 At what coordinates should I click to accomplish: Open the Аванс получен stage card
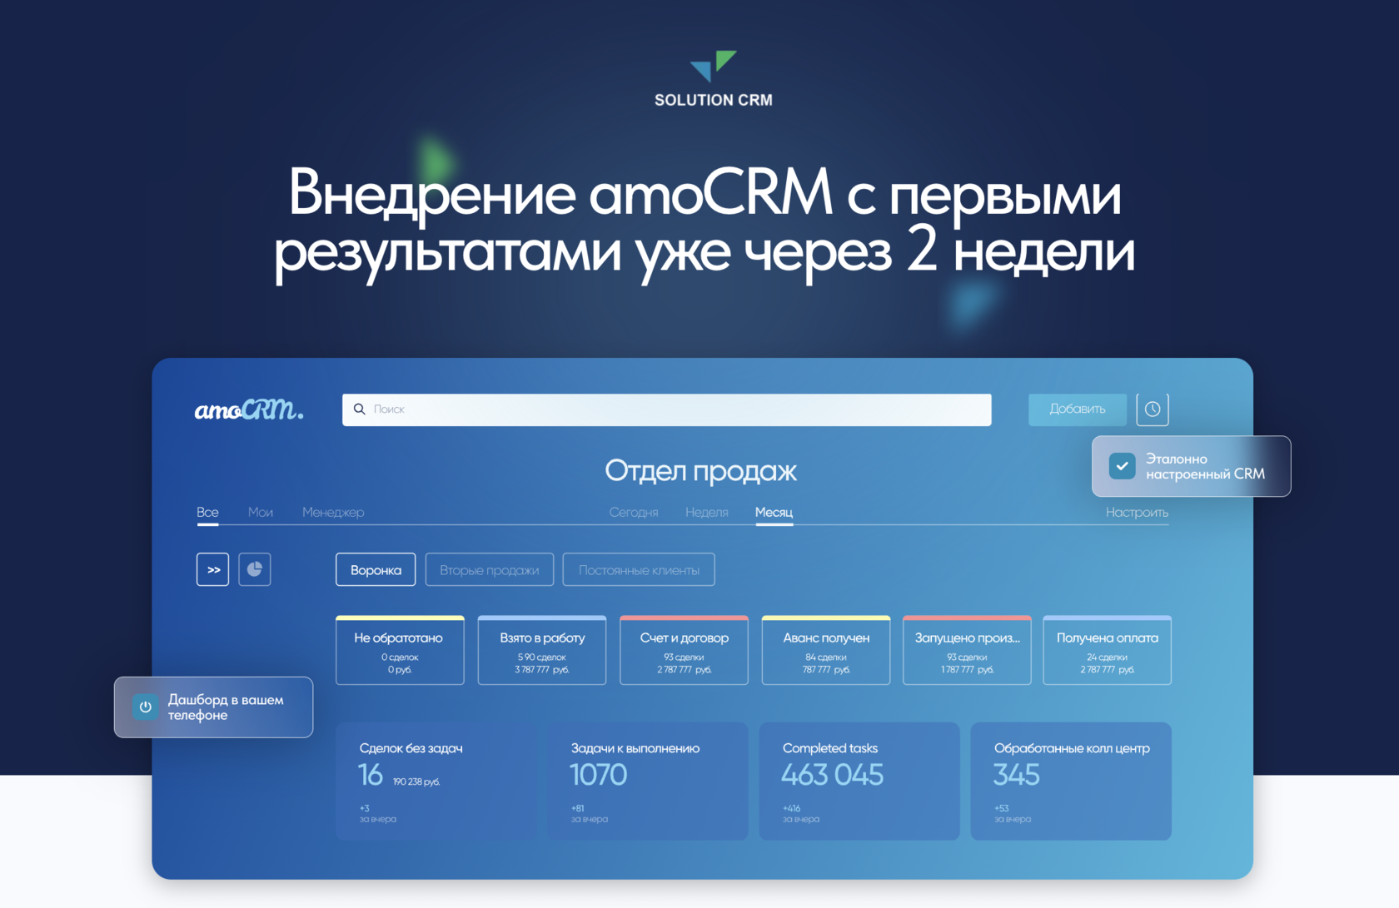826,651
